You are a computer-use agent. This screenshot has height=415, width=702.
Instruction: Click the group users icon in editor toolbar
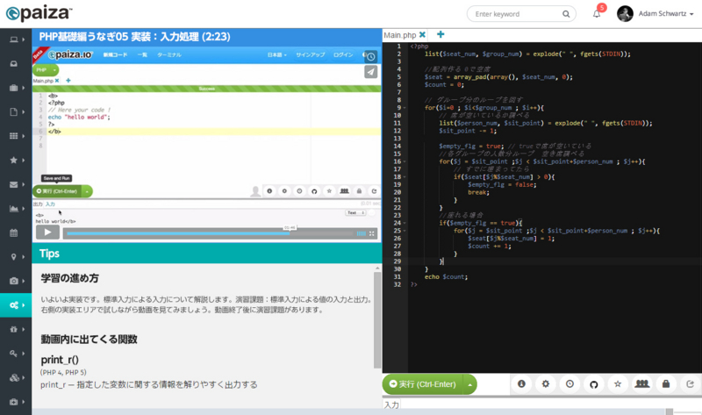[x=642, y=384]
